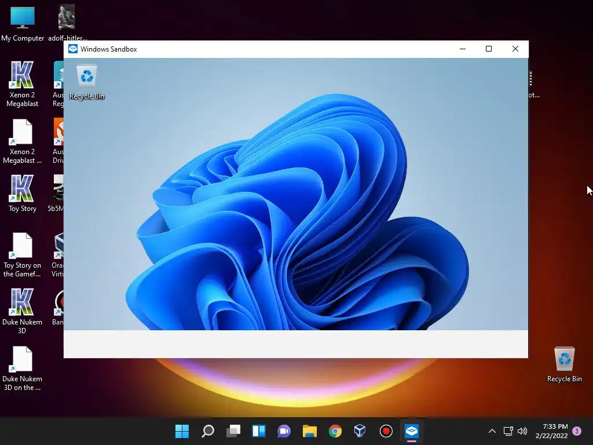Select the 5b5M desktop icon behind the Sandbox
Image resolution: width=593 pixels, height=445 pixels.
coord(56,193)
